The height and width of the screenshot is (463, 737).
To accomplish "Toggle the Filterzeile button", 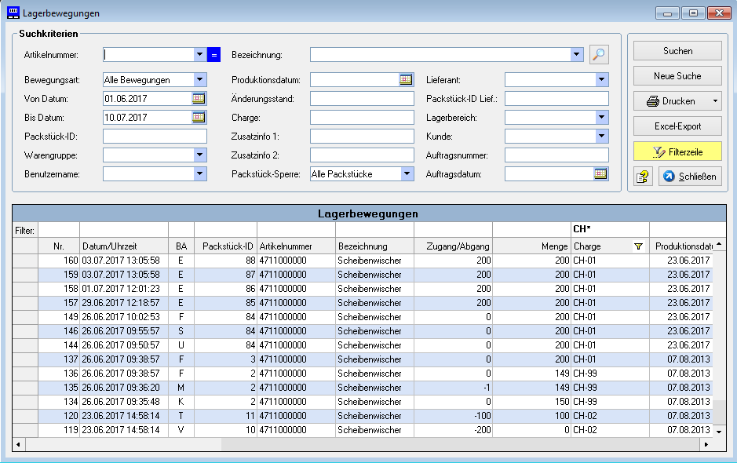I will pyautogui.click(x=677, y=151).
